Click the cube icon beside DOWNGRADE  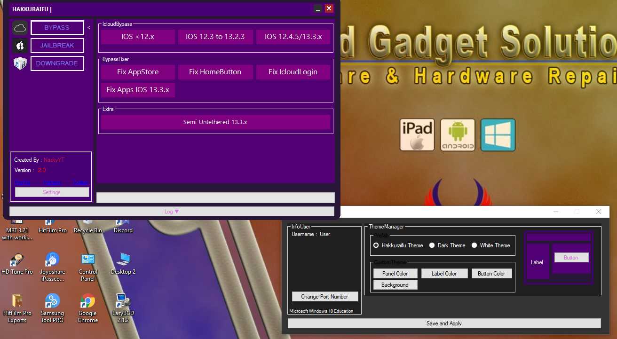[20, 63]
